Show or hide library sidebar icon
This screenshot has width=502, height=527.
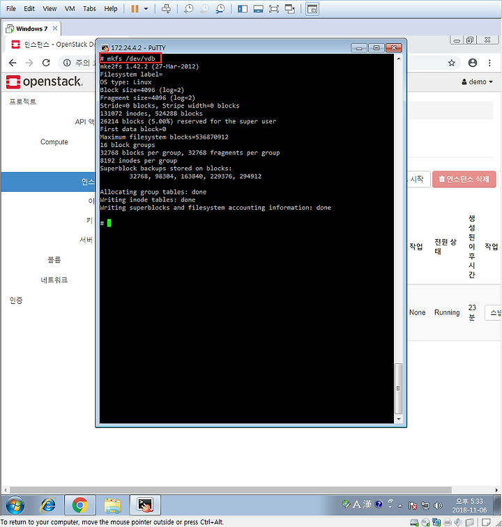pos(243,9)
